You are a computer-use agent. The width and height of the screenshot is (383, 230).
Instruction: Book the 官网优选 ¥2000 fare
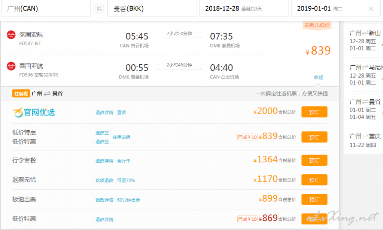(314, 112)
